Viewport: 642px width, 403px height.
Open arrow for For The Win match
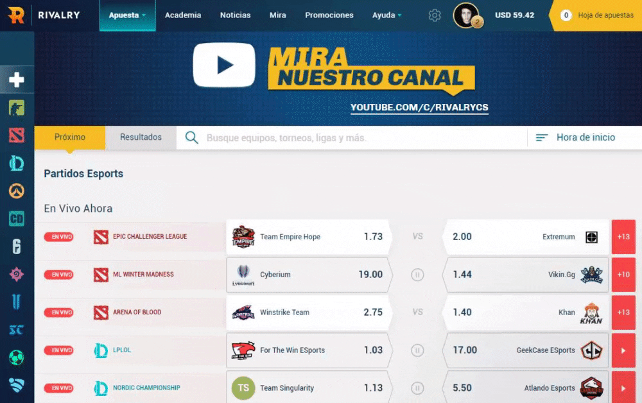(x=623, y=350)
